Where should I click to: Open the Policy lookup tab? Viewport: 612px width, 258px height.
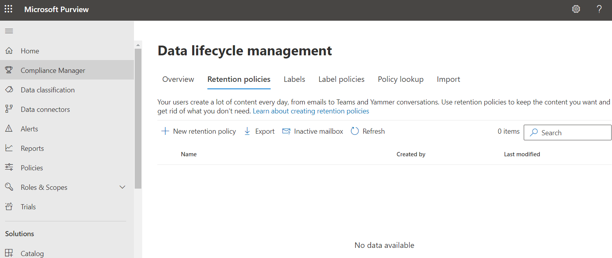click(x=400, y=79)
